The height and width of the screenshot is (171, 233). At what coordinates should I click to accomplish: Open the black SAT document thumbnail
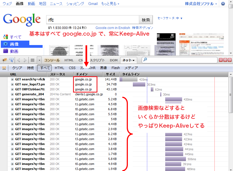(166, 44)
